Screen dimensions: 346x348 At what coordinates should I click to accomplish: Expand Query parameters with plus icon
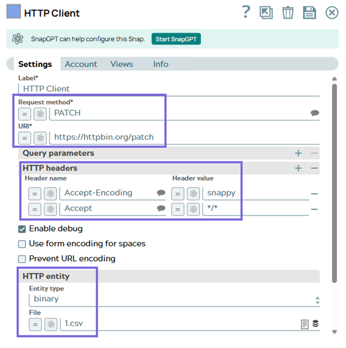point(298,153)
